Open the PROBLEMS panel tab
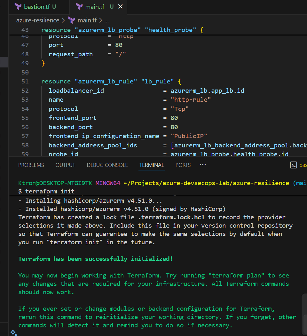 (x=31, y=165)
